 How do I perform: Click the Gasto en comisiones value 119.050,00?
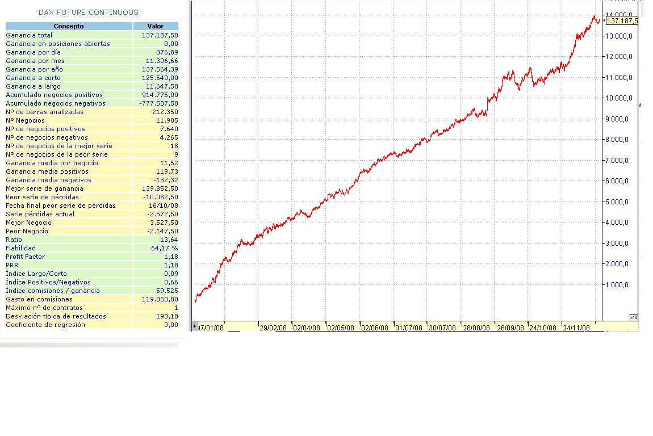[x=160, y=299]
